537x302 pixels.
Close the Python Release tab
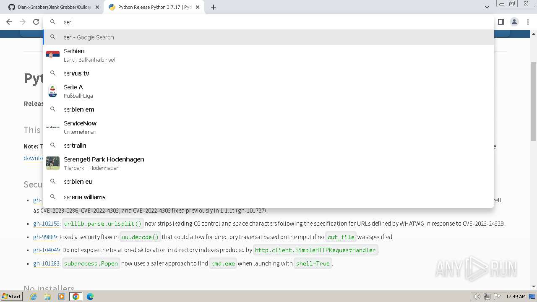(198, 7)
